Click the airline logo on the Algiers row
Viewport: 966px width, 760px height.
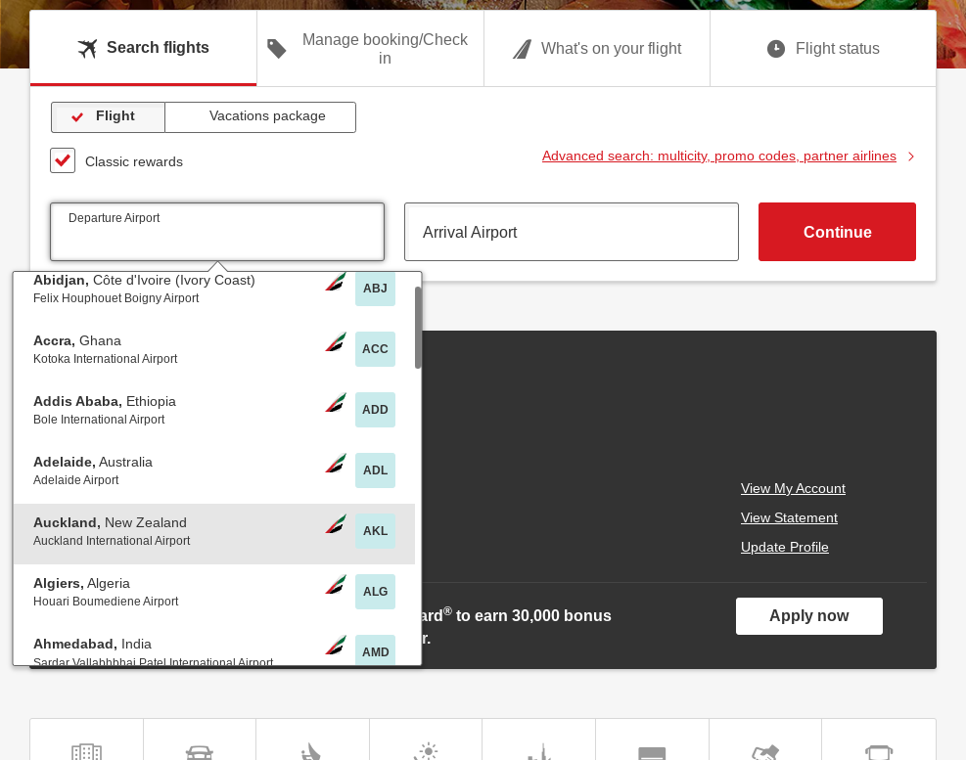pos(336,585)
